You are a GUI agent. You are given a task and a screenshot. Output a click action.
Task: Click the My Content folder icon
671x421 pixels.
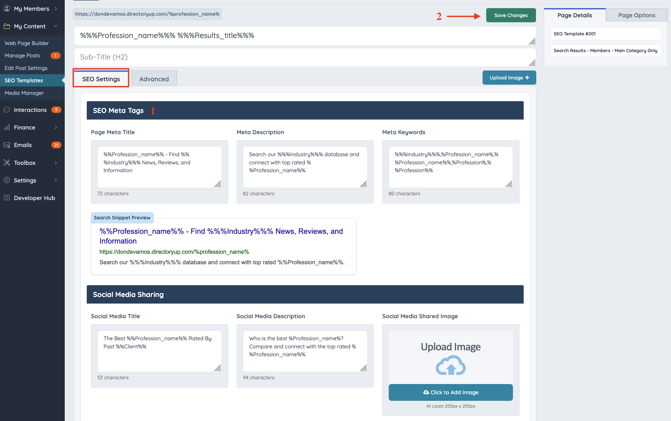click(7, 26)
